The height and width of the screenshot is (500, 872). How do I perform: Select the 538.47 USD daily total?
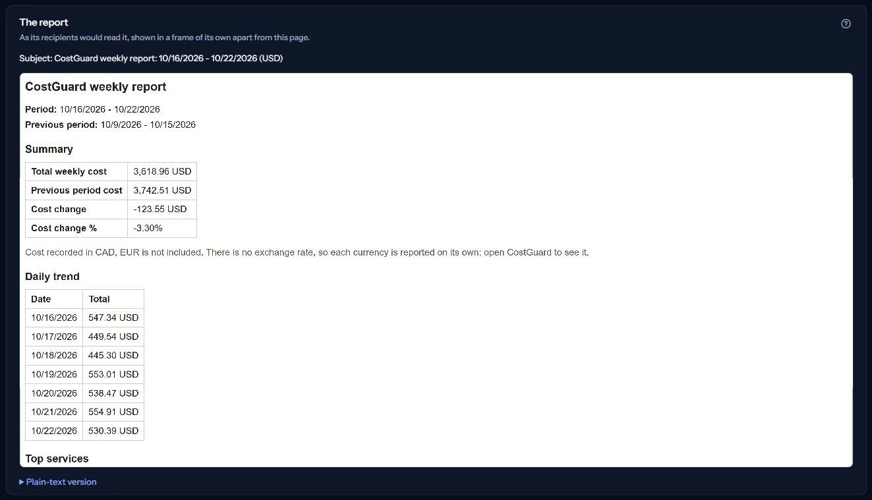(113, 393)
